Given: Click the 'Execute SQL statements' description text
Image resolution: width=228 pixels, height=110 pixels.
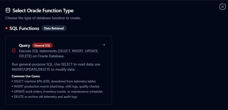Looking at the screenshot, I should 59,51.
